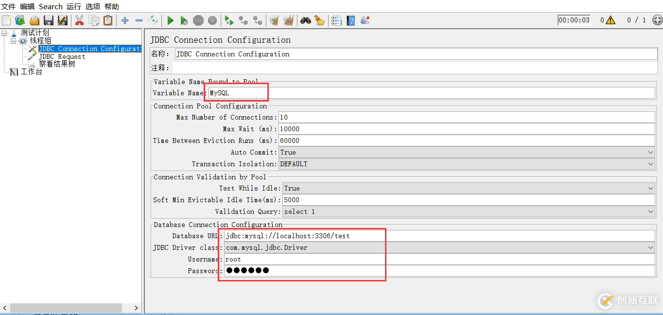
Task: Open the 编辑 menu
Action: point(27,6)
